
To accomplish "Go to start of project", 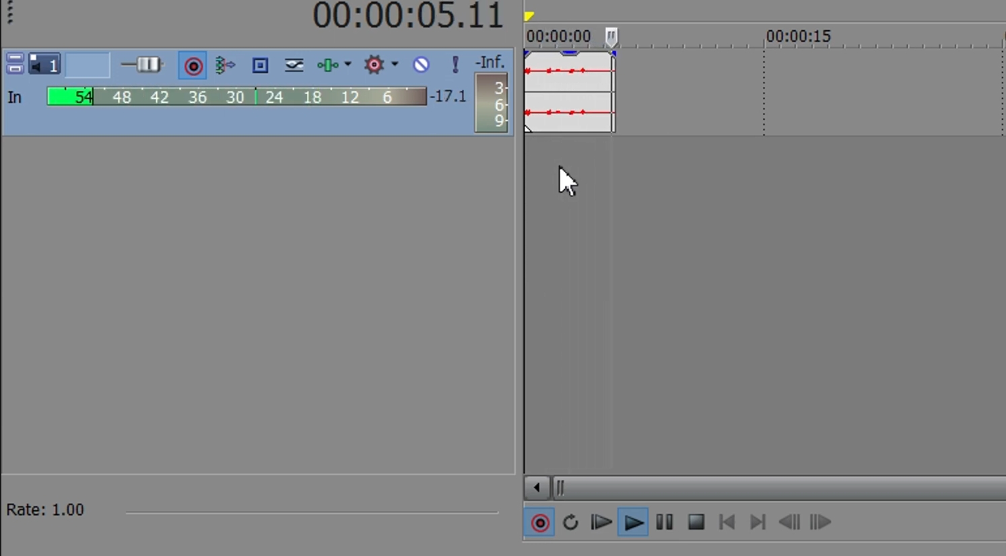I will pos(727,522).
